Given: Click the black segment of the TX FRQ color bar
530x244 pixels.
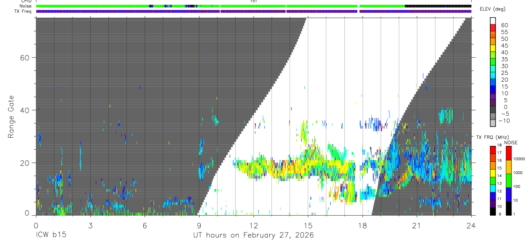Looking at the screenshot, I should coord(493,211).
